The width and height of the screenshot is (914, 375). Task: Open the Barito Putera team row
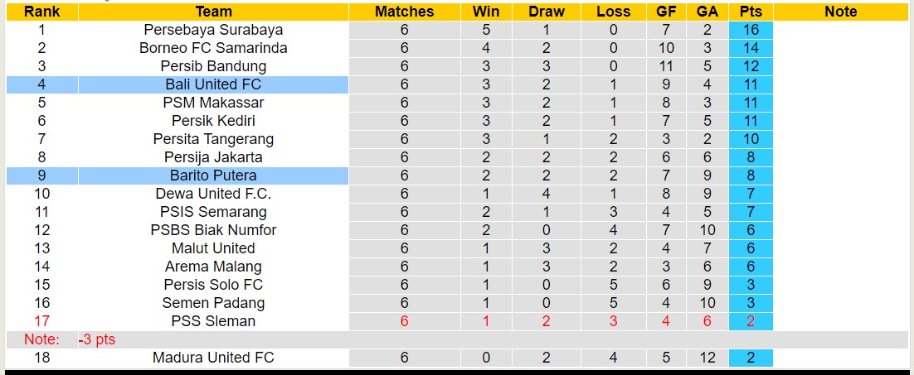coord(213,175)
